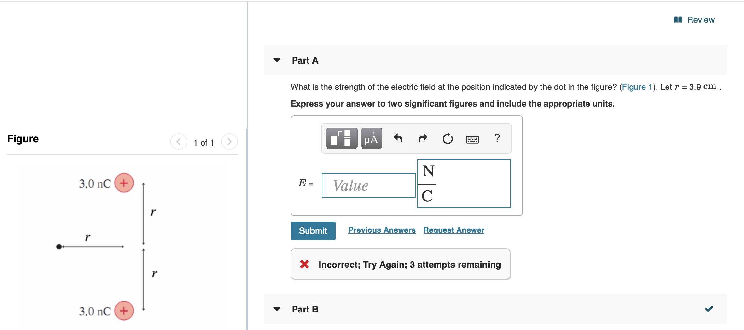Go to previous figure
Screen dimensions: 744x330
pyautogui.click(x=179, y=142)
